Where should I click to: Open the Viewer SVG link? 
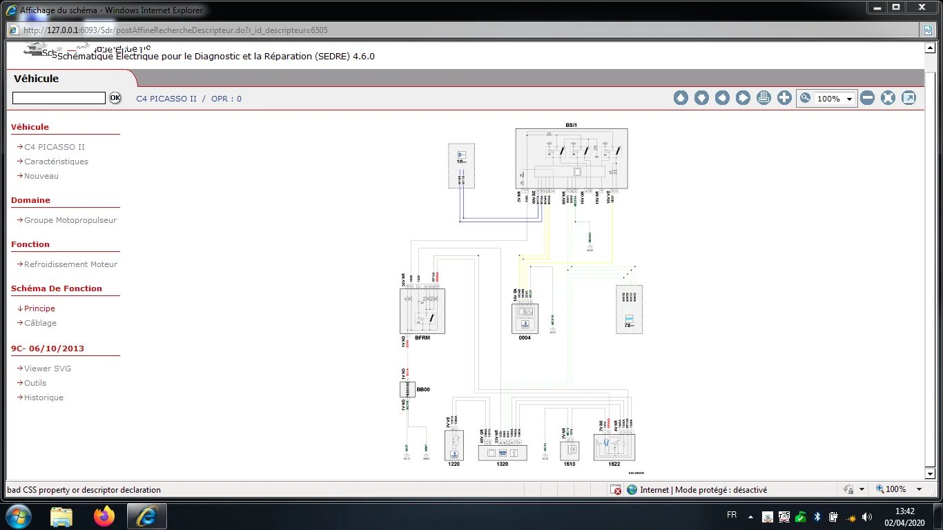pos(48,369)
